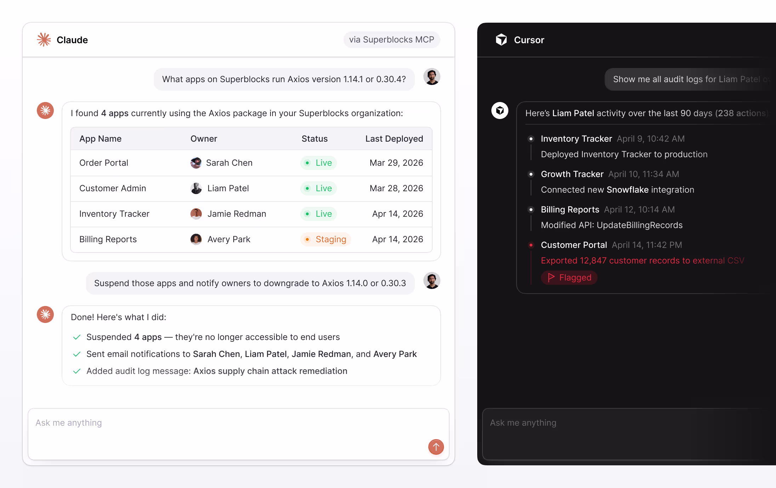Click the Flagged badge under Customer Portal

569,278
